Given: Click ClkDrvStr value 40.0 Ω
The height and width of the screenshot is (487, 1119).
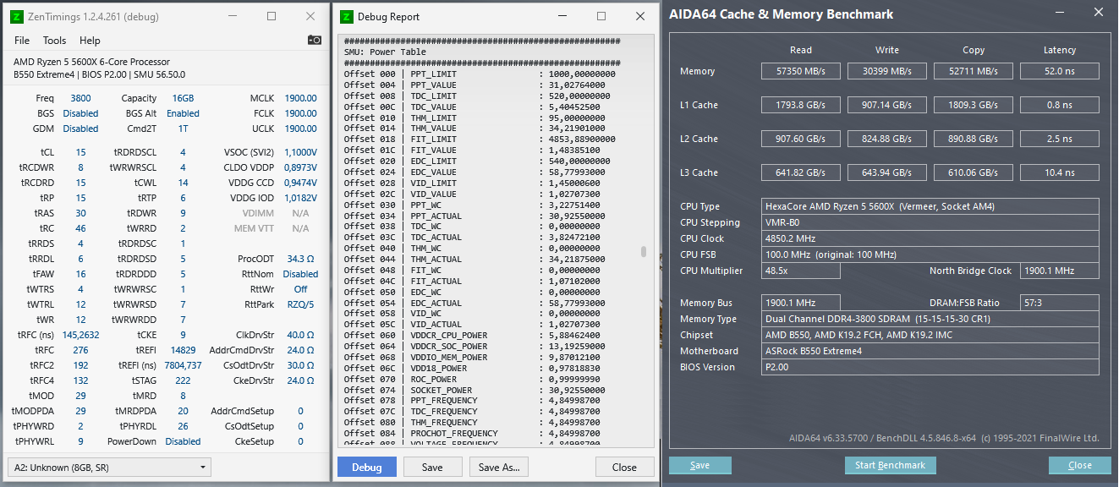Looking at the screenshot, I should coord(300,335).
